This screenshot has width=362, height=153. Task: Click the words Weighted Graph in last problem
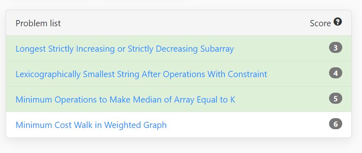point(135,125)
